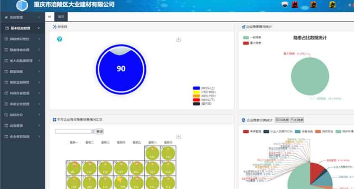Click the 查询 search button
Screen dimensions: 354x189
pyautogui.click(x=100, y=131)
